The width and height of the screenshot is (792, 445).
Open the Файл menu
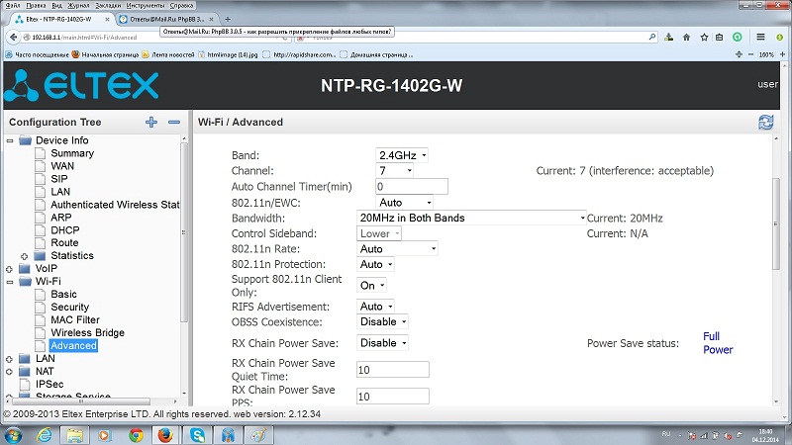(13, 5)
